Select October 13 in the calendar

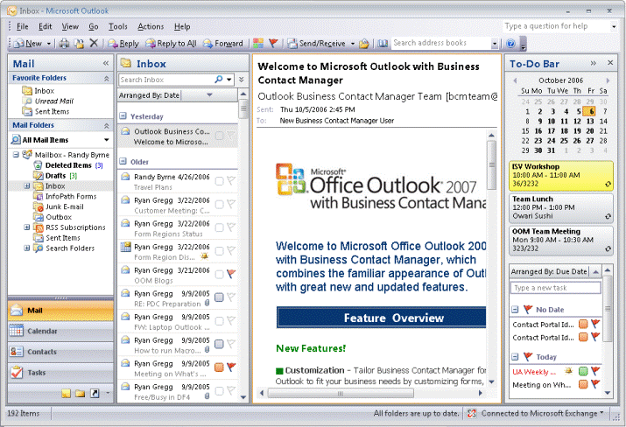tap(590, 121)
